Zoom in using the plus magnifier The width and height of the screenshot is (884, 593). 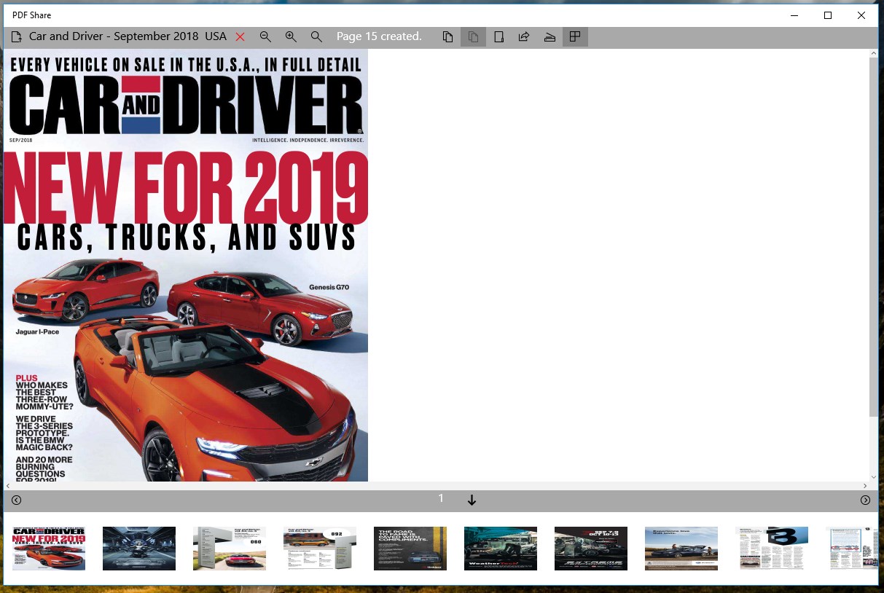click(x=291, y=36)
